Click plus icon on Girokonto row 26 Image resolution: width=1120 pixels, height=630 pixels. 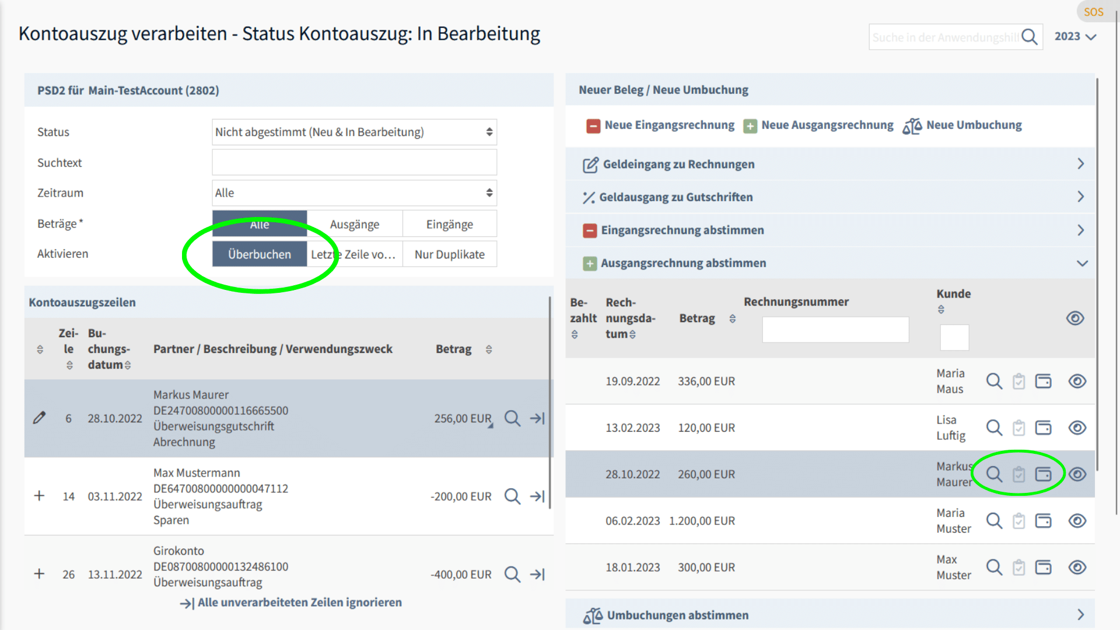click(x=39, y=574)
